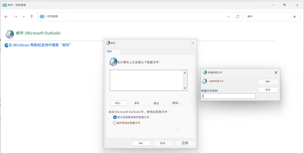Open recent locations chevron beside navigation arrows
This screenshot has width=304, height=153.
tap(24, 17)
